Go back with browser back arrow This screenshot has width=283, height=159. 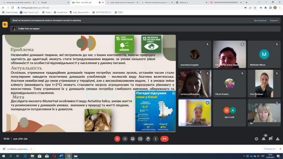pyautogui.click(x=3, y=8)
